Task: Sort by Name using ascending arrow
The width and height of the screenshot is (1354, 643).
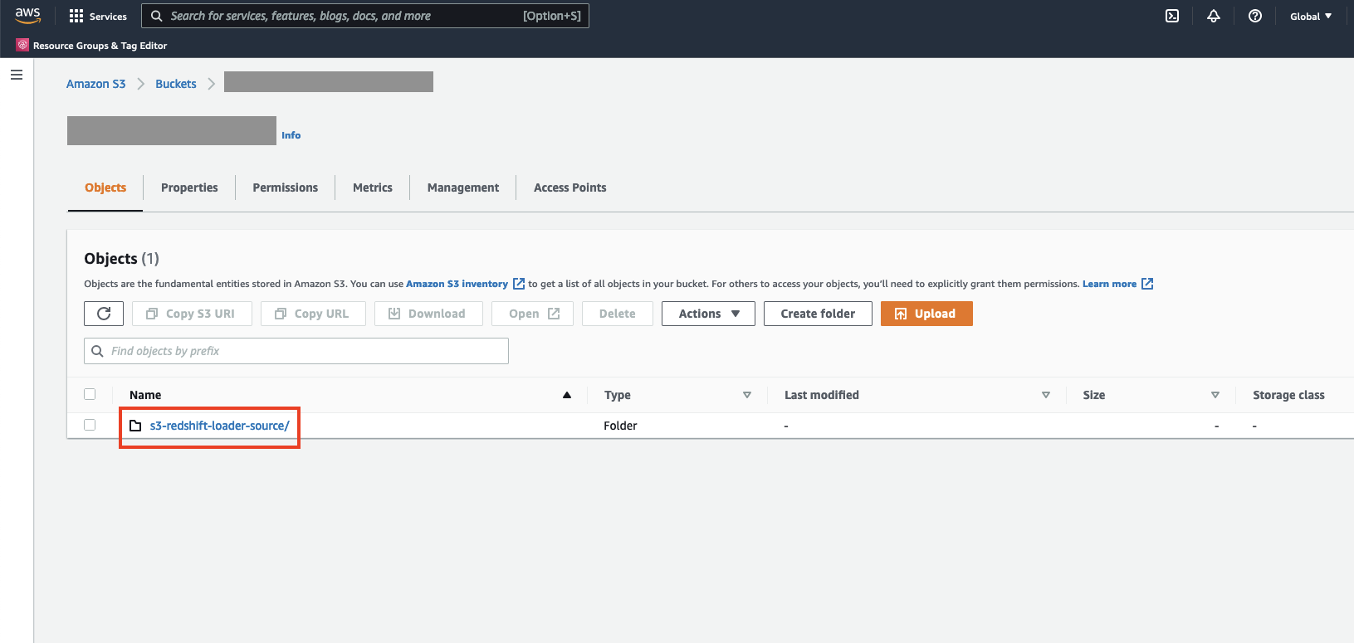Action: [x=567, y=395]
